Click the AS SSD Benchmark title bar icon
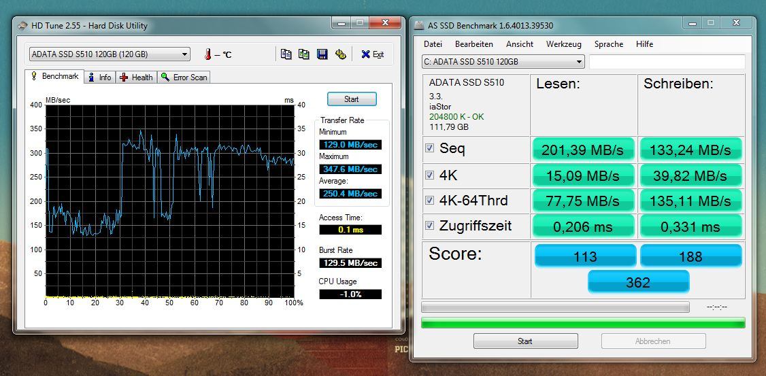This screenshot has width=766, height=376. click(418, 25)
